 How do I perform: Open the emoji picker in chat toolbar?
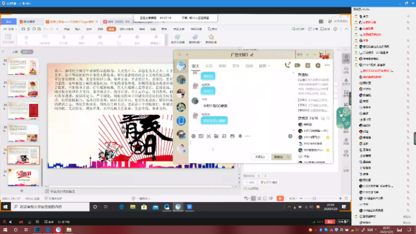[193, 136]
